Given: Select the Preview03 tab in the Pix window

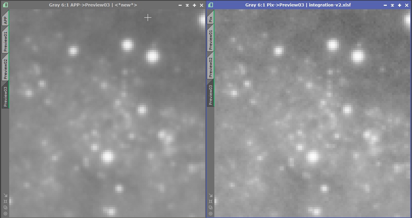Looking at the screenshot, I should click(x=211, y=93).
